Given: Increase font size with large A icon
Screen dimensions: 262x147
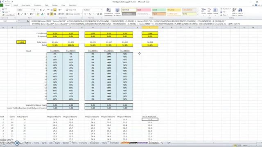Looking at the screenshot, I should tap(41, 10).
